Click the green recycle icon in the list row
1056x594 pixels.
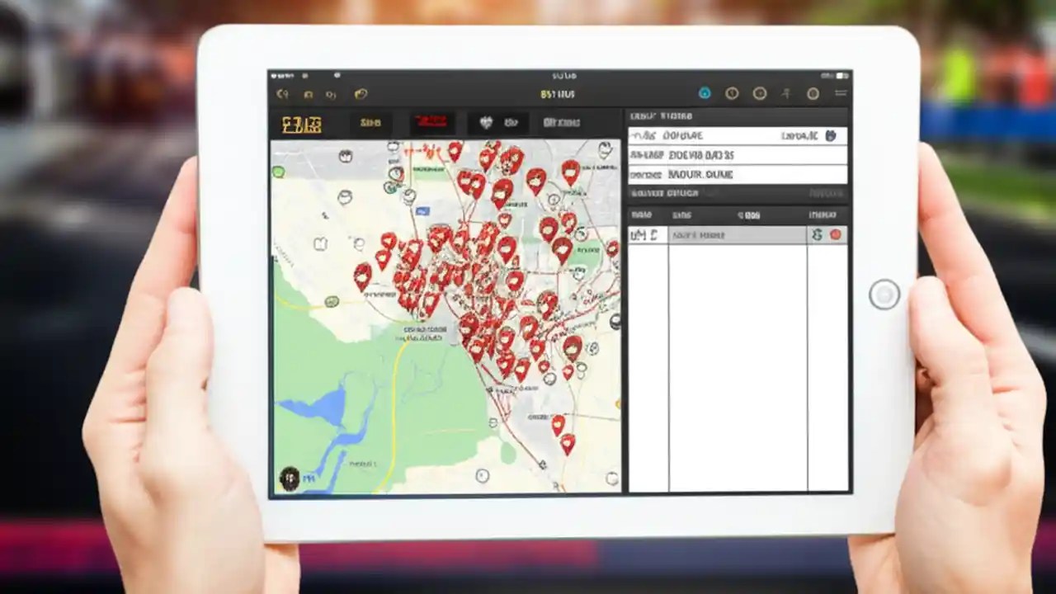coord(818,235)
